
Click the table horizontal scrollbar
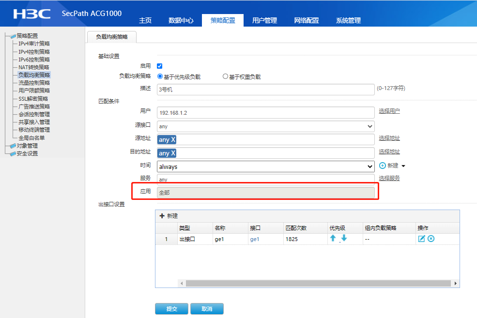pyautogui.click(x=315, y=283)
